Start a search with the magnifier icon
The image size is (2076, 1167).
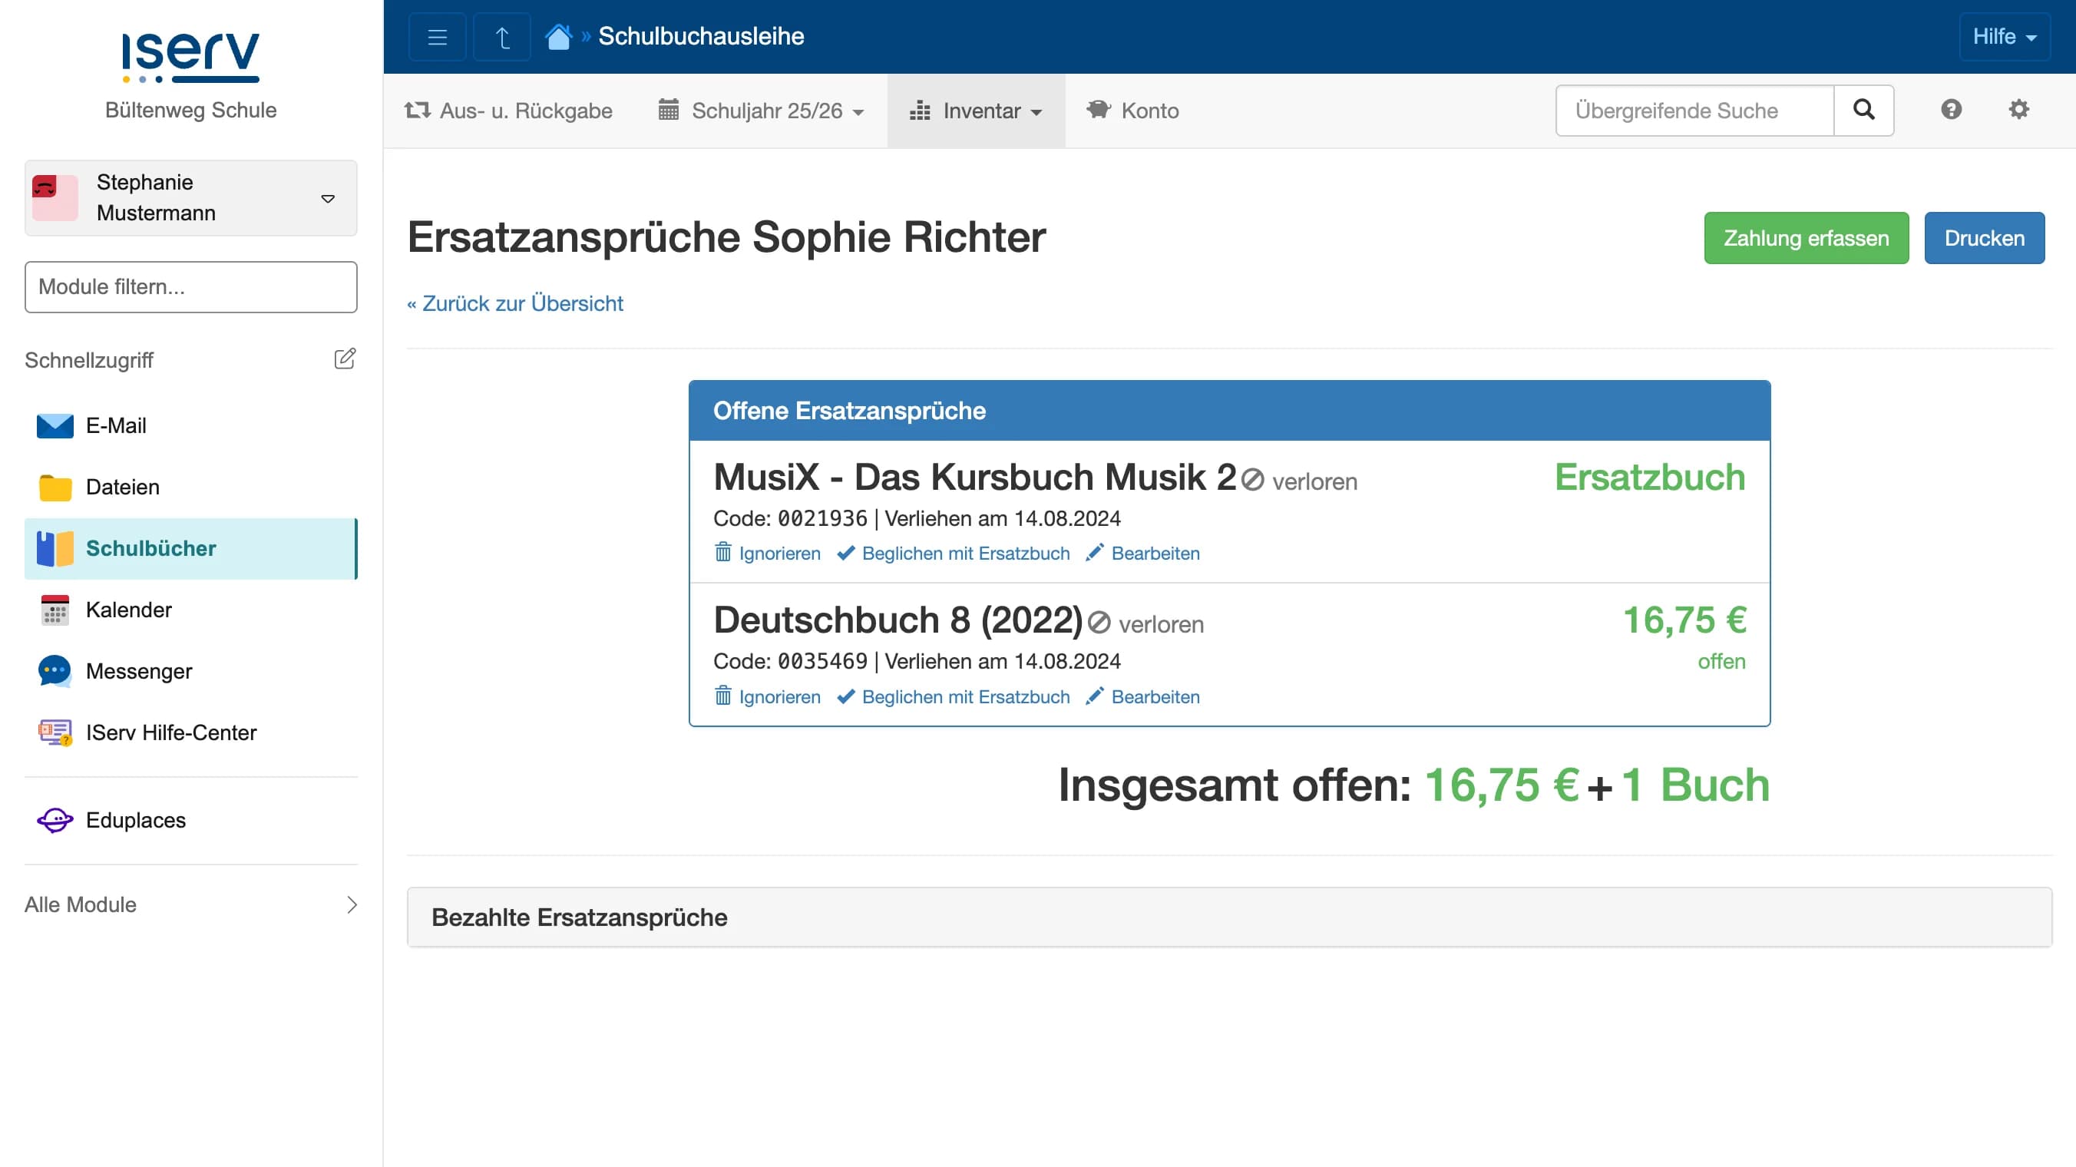click(x=1863, y=110)
